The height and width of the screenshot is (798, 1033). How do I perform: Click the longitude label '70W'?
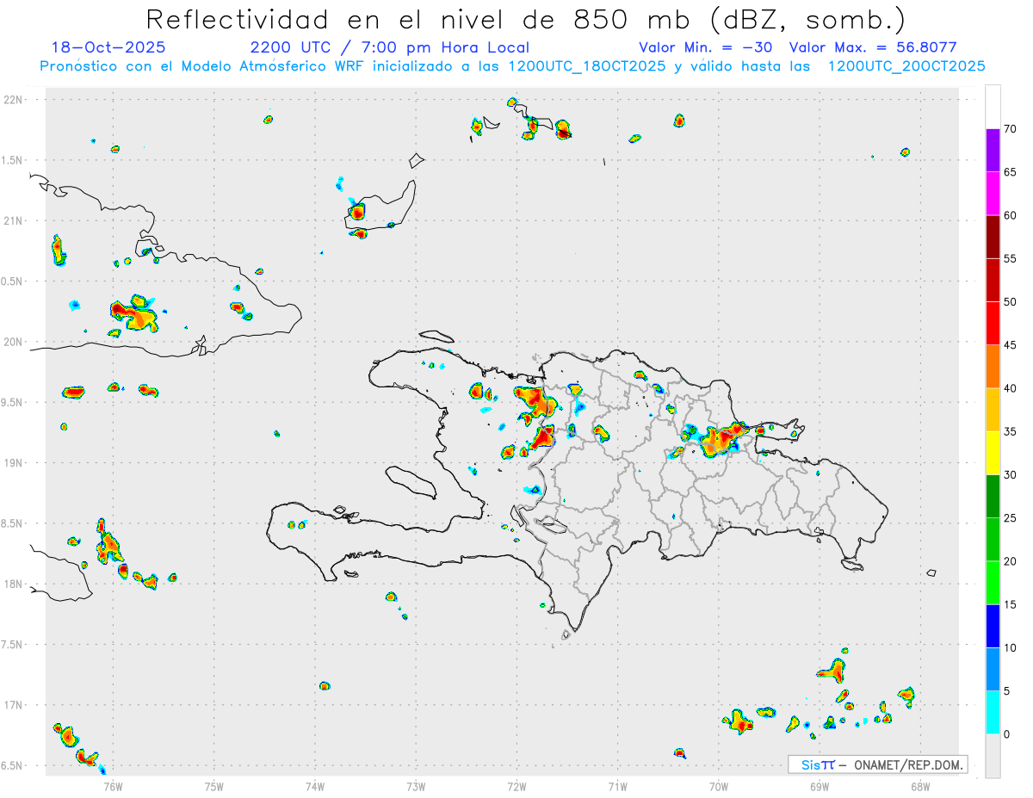[x=719, y=785]
